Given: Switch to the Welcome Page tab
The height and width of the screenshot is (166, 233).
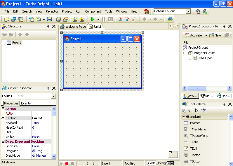Looking at the screenshot, I should (73, 27).
